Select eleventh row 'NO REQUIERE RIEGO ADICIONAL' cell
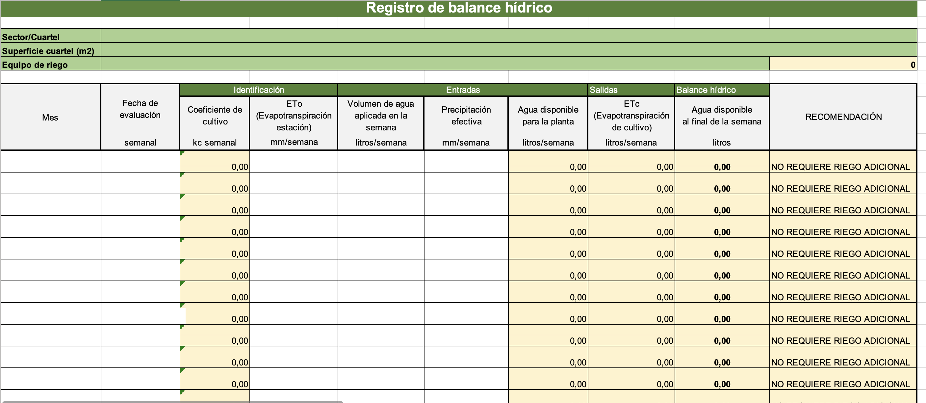This screenshot has width=926, height=403. coord(843,379)
